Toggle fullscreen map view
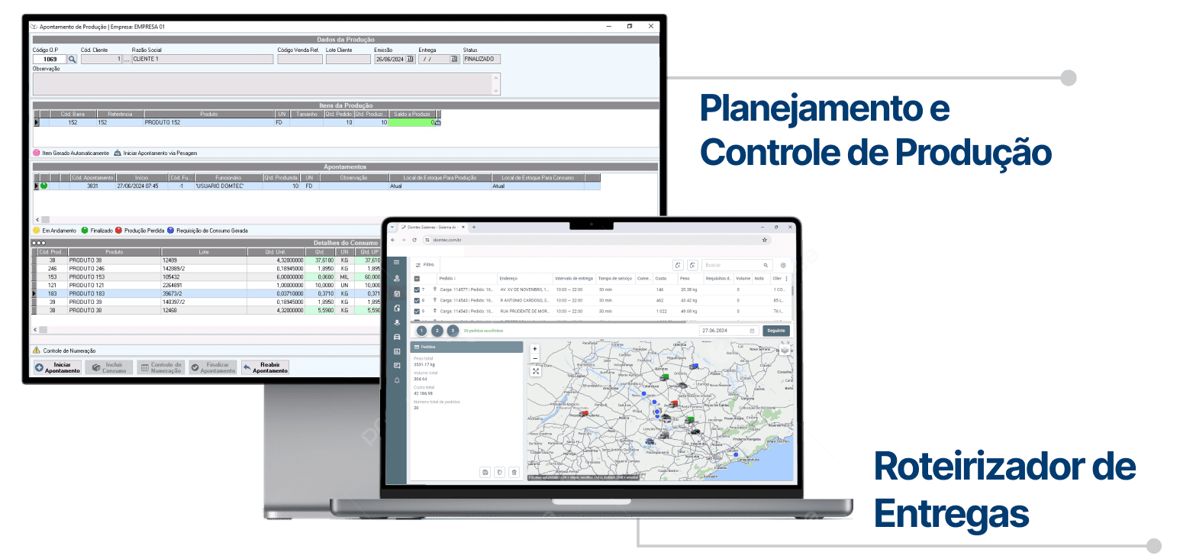 [x=536, y=371]
